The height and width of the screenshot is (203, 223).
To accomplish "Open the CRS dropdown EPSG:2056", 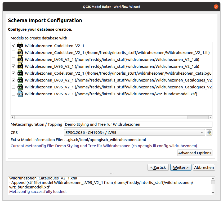I will coord(134,133).
